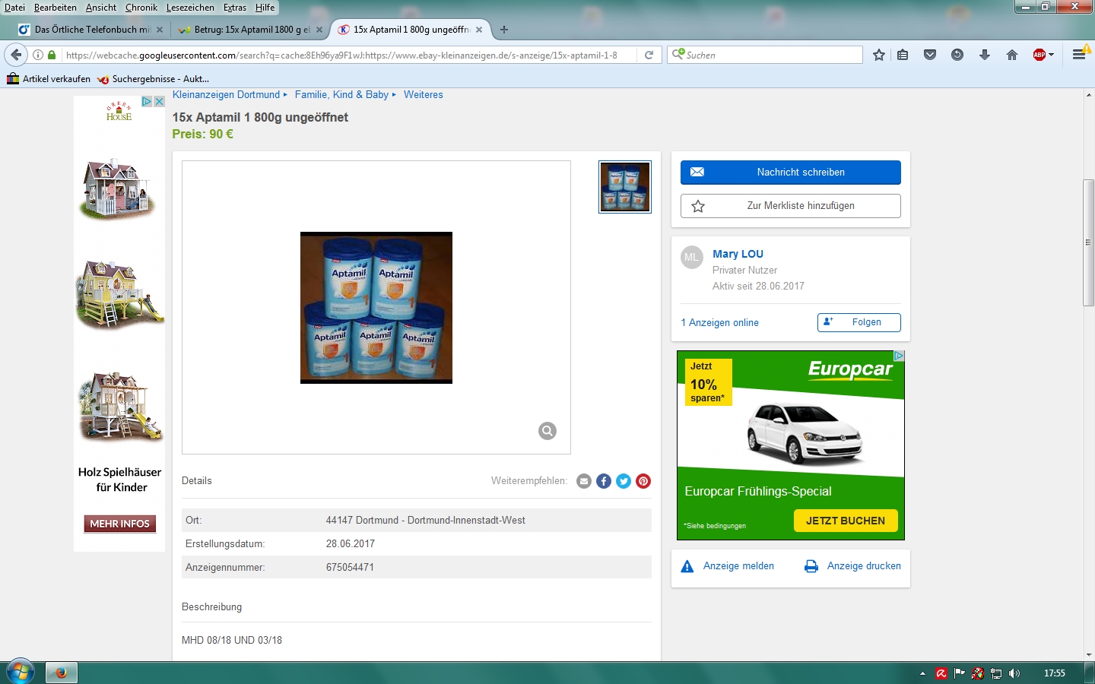Open Suchergebnisse - Aukt... bookmark
Screen dimensions: 1095x684
[x=153, y=79]
